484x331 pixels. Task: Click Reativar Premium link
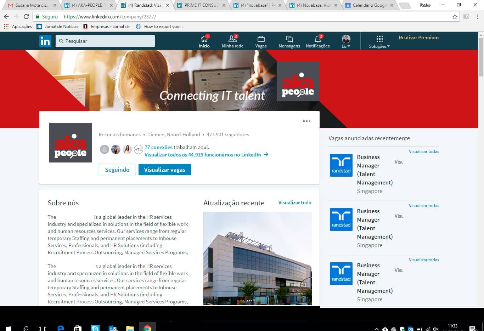pos(418,38)
